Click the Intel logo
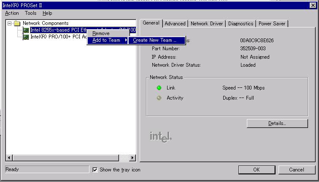Image resolution: width=319 pixels, height=182 pixels. point(161,137)
